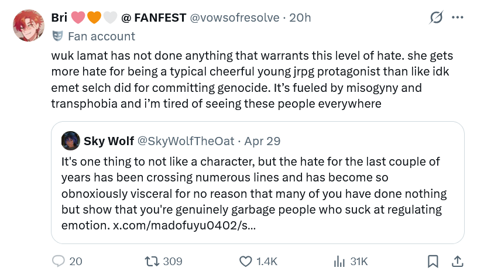
Task: Like the tweet with heart icon
Action: [x=245, y=261]
